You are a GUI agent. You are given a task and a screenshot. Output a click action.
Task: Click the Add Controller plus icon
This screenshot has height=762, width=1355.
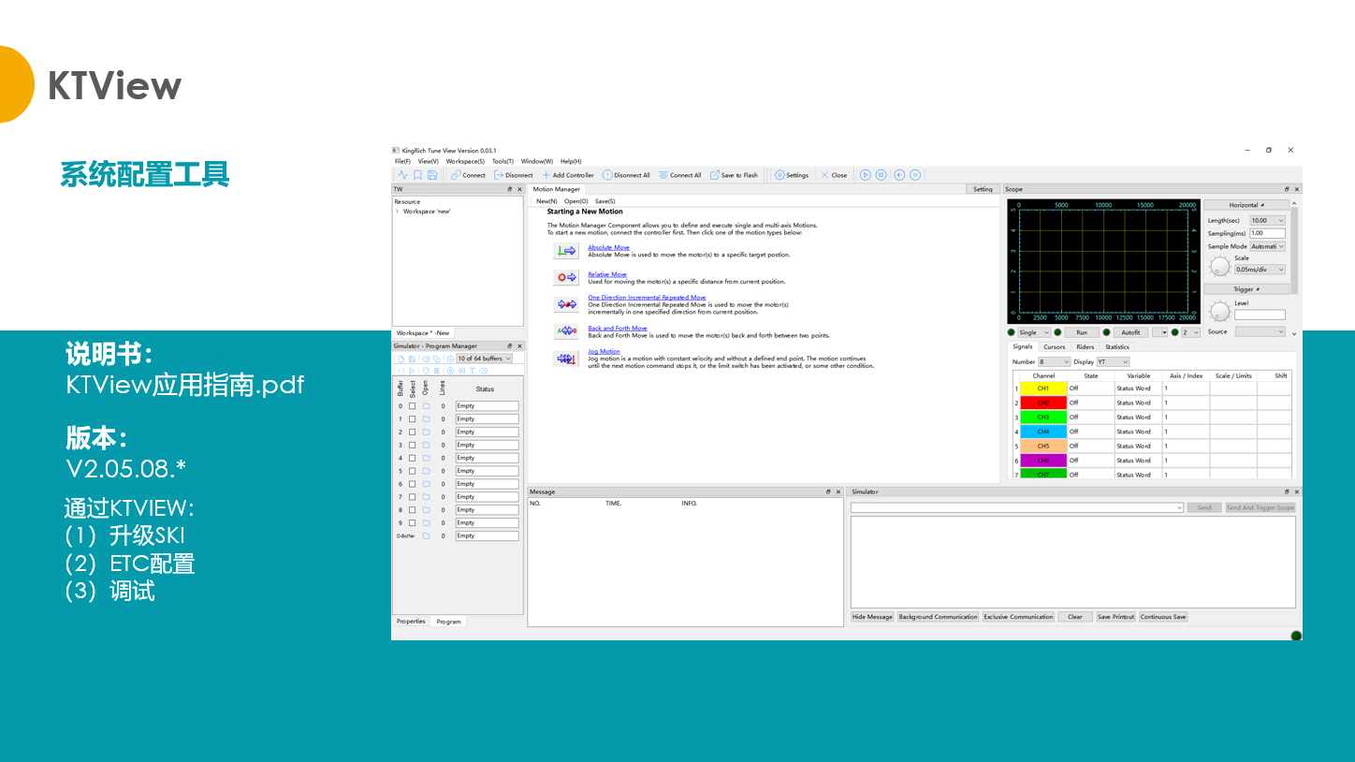pyautogui.click(x=546, y=175)
